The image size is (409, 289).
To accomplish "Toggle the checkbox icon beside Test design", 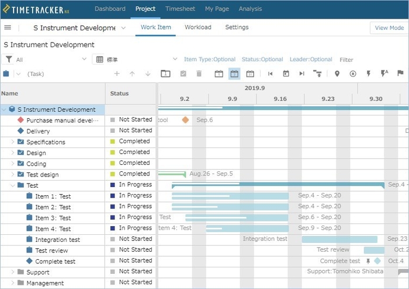I will pyautogui.click(x=20, y=175).
